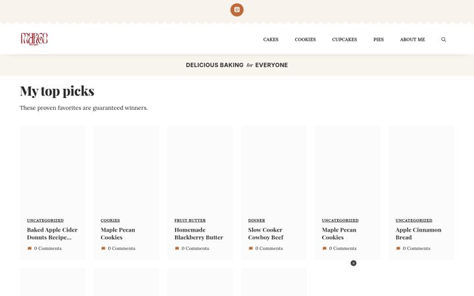Open the Cakes menu item
Screen dimensions: 474x296
pos(271,39)
